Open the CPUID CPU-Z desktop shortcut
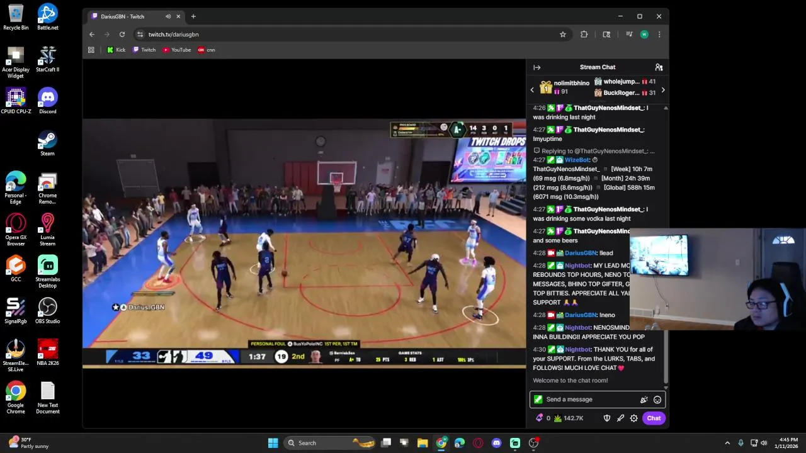Viewport: 806px width, 453px height. 16,101
